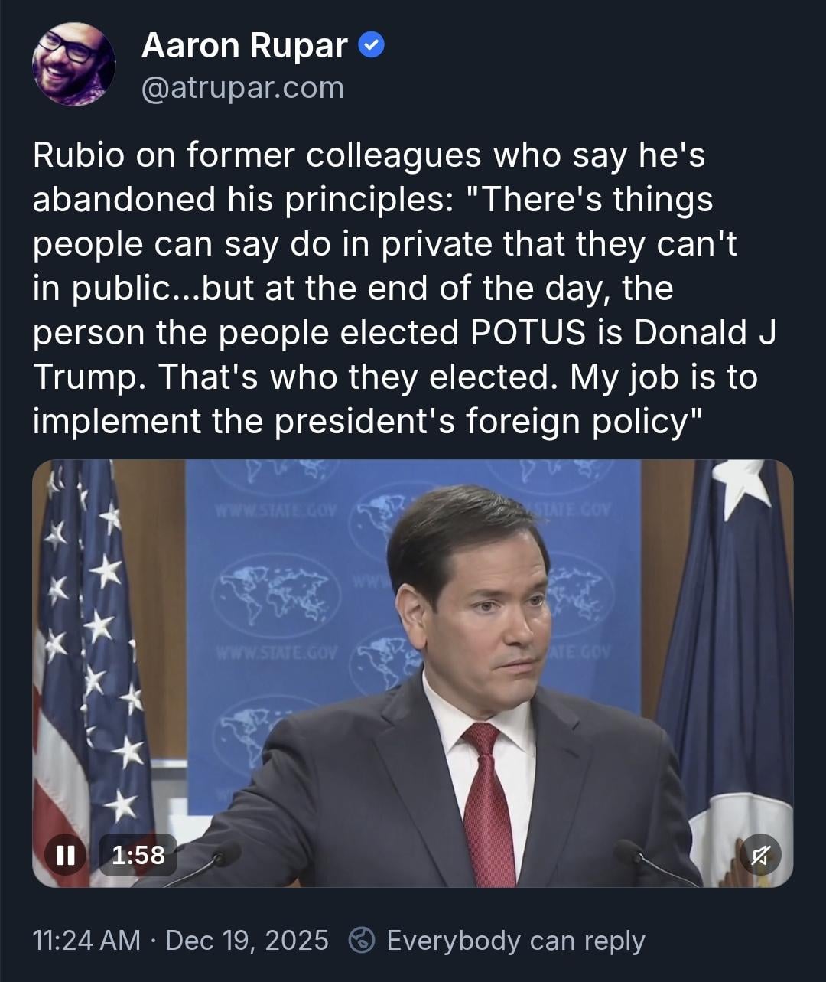Click the globe icon beside the reply setting
Screen dimensions: 826x982
(x=361, y=940)
